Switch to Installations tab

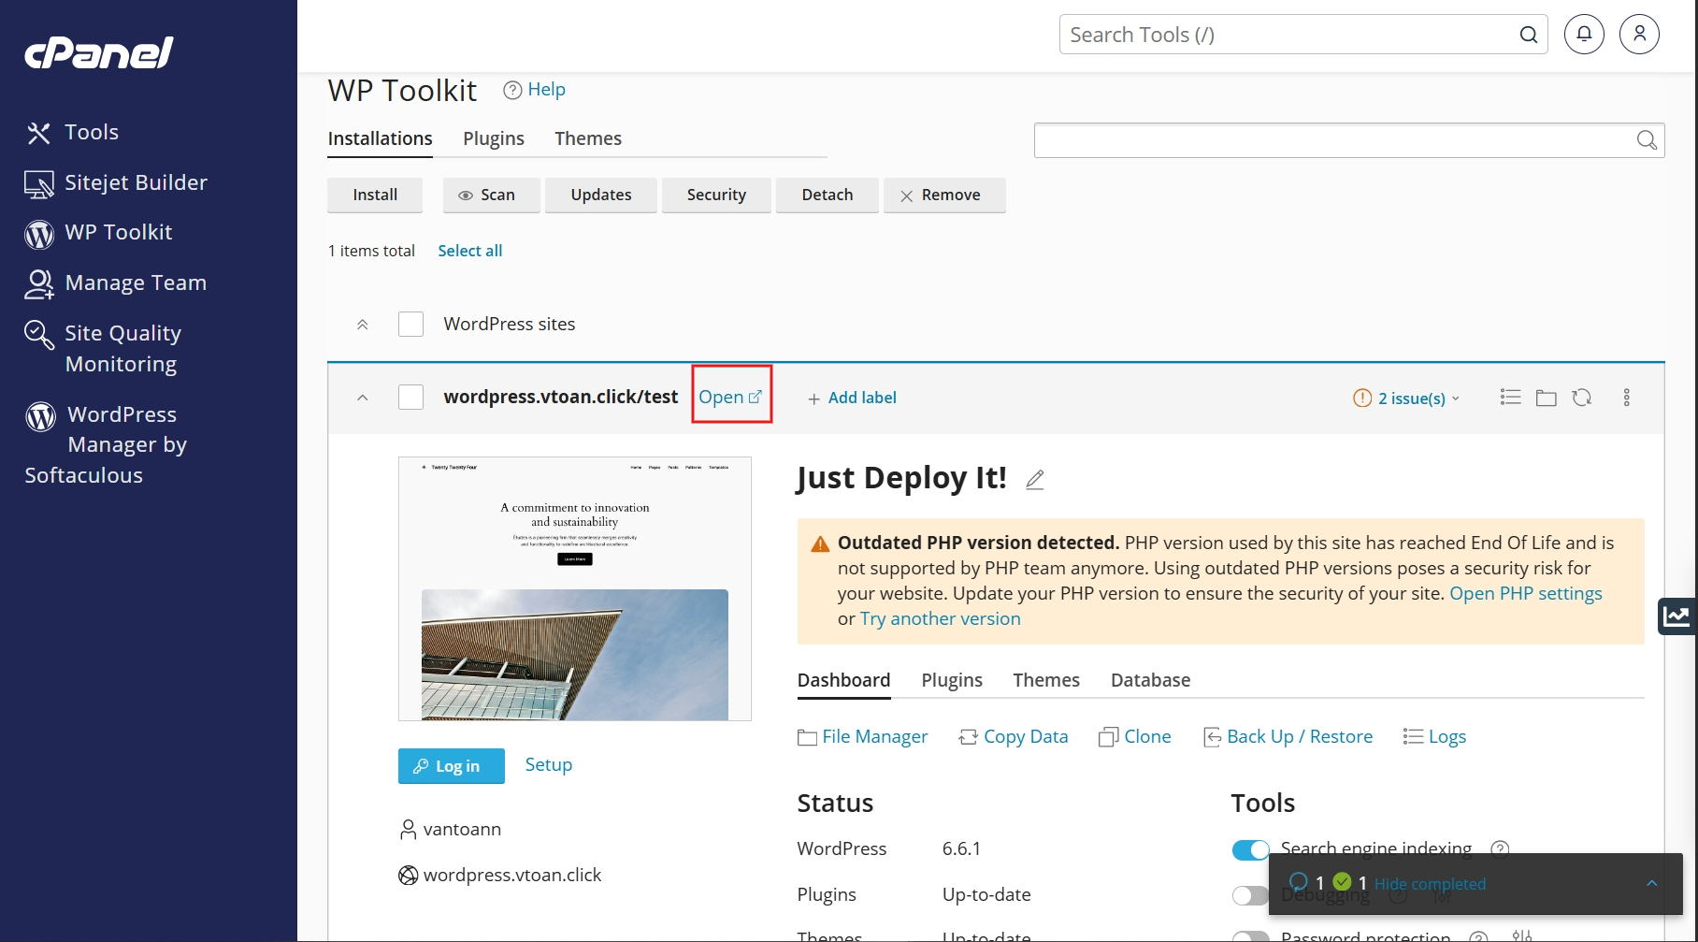(380, 138)
